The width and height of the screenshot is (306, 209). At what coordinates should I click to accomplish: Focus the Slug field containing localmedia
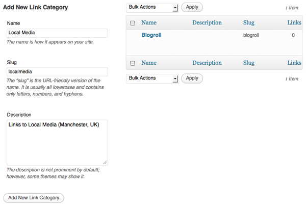57,72
